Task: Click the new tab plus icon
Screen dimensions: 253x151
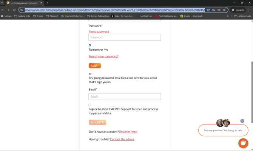Action: pos(47,3)
